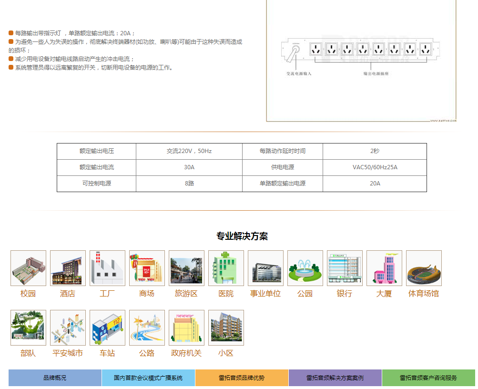Select the 工厂 factory icon

click(107, 268)
